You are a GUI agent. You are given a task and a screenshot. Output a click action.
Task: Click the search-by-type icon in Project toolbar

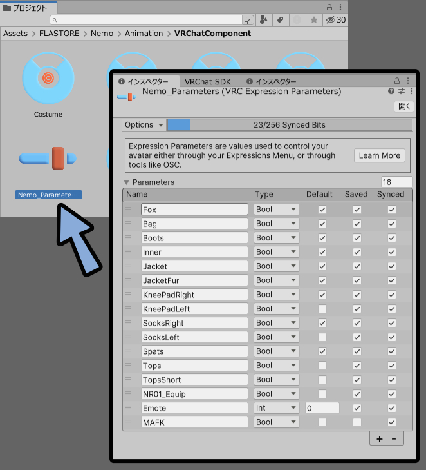(264, 20)
